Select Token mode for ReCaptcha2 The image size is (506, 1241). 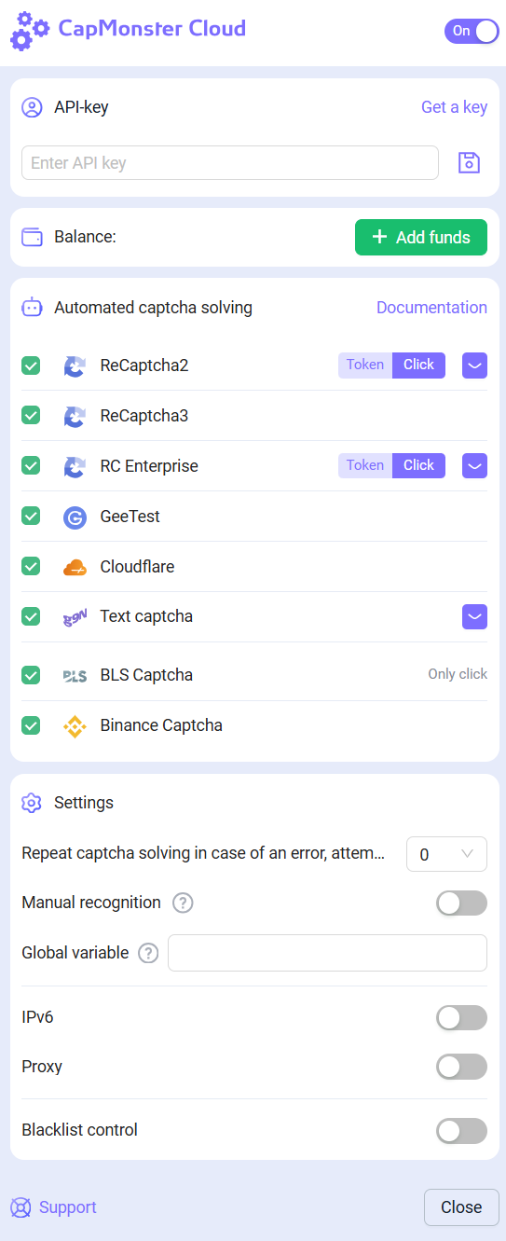point(365,365)
